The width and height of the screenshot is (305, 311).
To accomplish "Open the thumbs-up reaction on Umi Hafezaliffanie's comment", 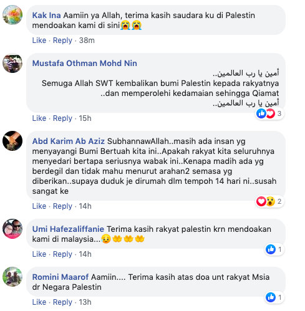I will click(274, 249).
